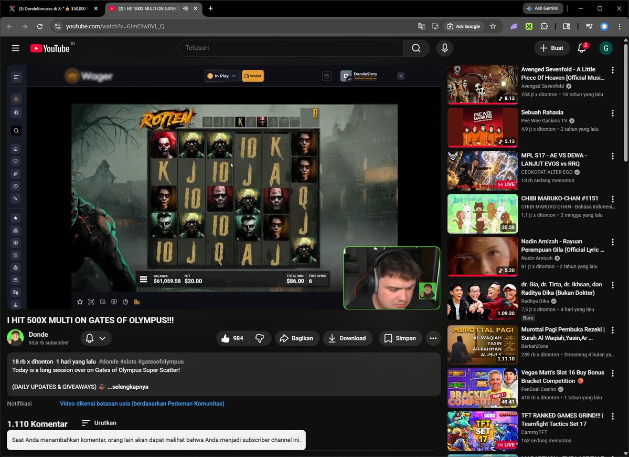Open the age-restriction notice link
The image size is (629, 457).
point(142,403)
